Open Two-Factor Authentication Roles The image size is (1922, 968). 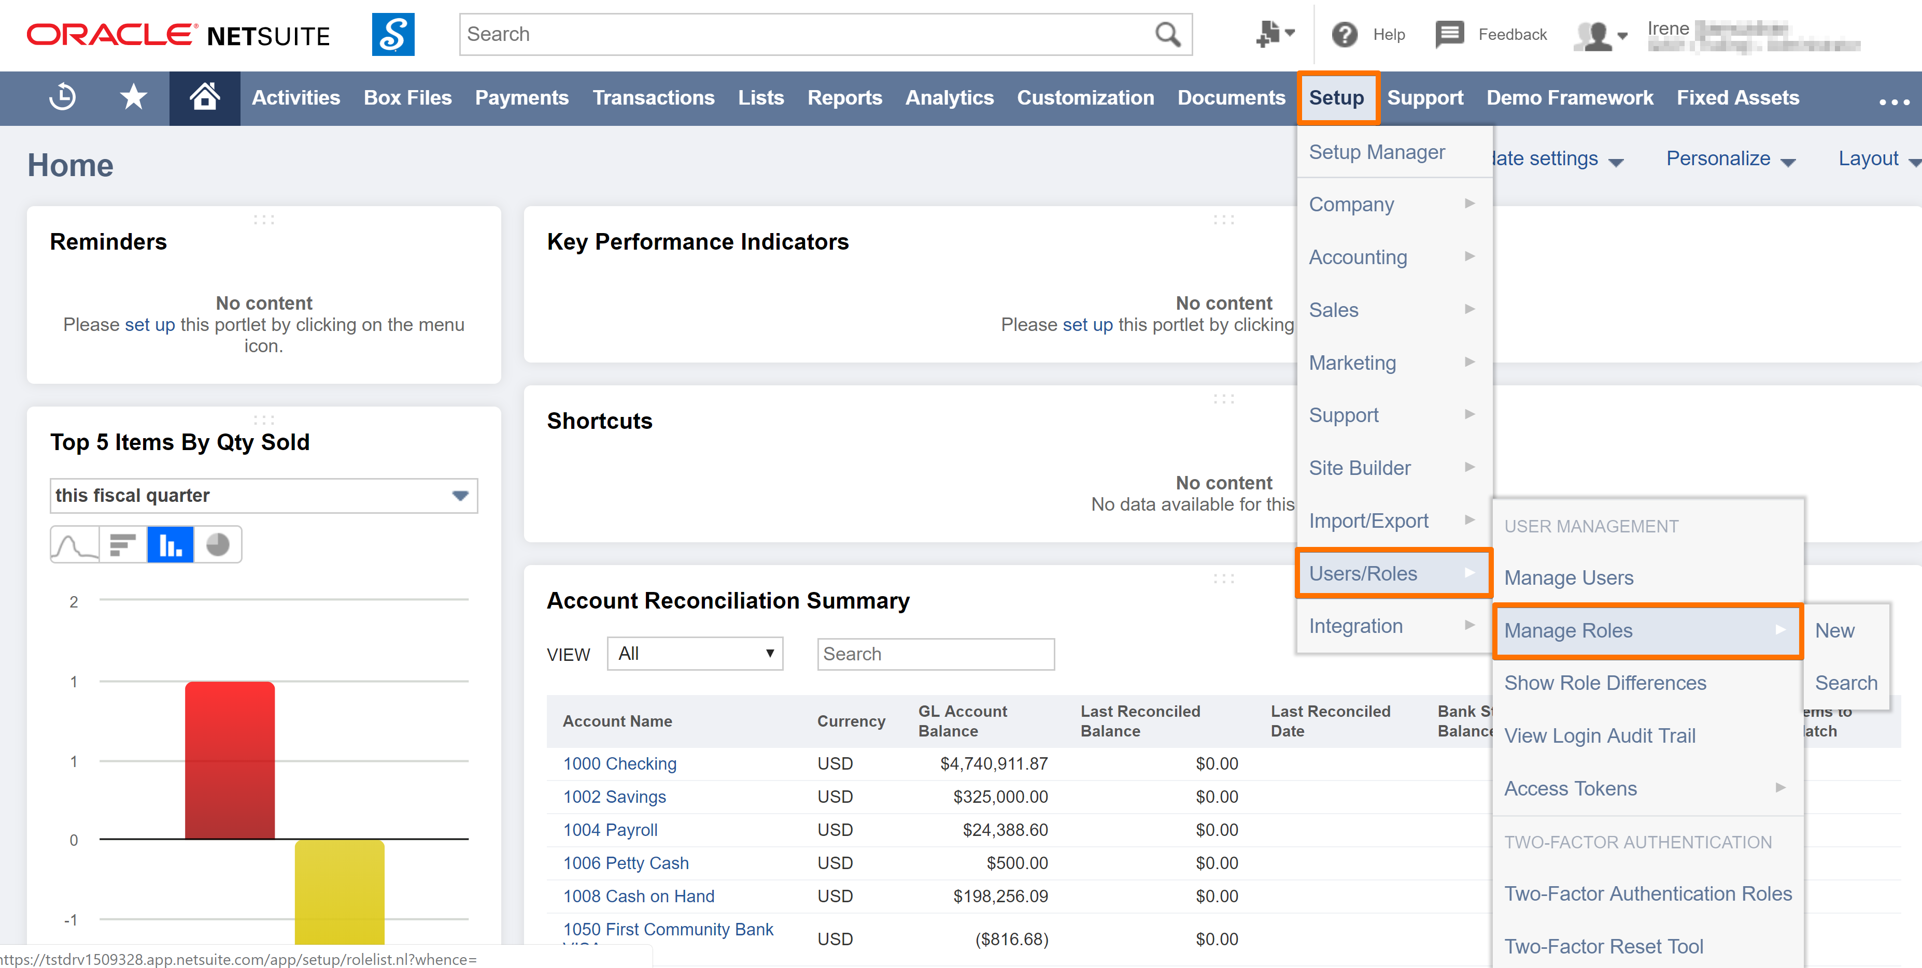[1647, 893]
